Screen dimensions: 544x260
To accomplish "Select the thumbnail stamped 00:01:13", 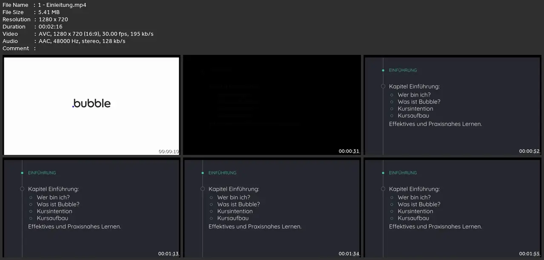I will (92, 209).
